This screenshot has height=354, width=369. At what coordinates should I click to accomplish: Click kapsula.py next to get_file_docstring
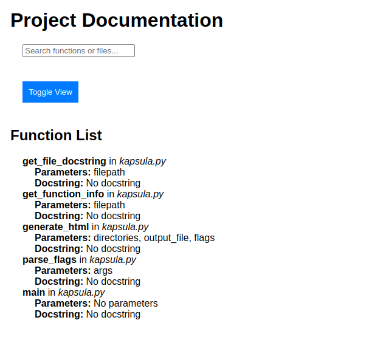point(143,162)
